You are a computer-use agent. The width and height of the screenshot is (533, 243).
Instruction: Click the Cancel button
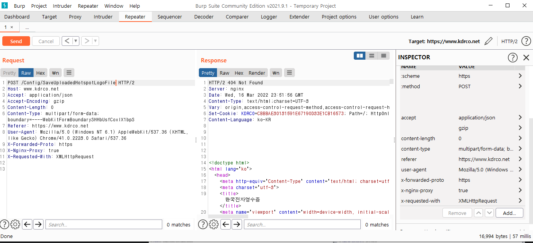point(46,41)
